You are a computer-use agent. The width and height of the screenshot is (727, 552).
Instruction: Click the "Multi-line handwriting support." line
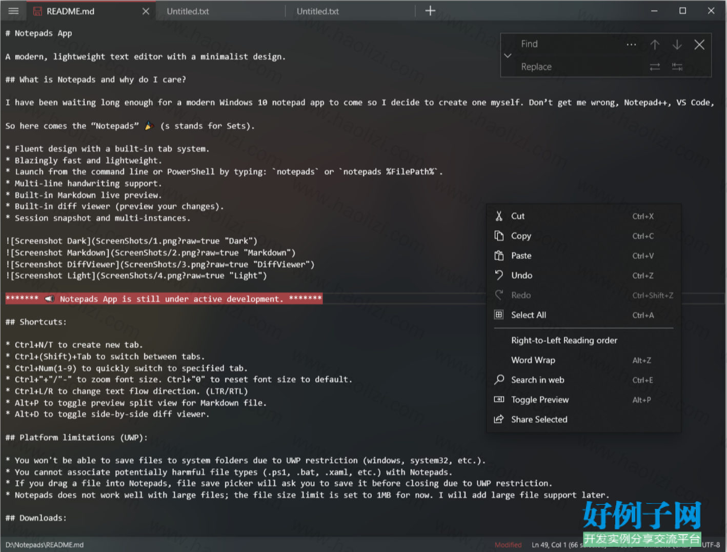[84, 184]
